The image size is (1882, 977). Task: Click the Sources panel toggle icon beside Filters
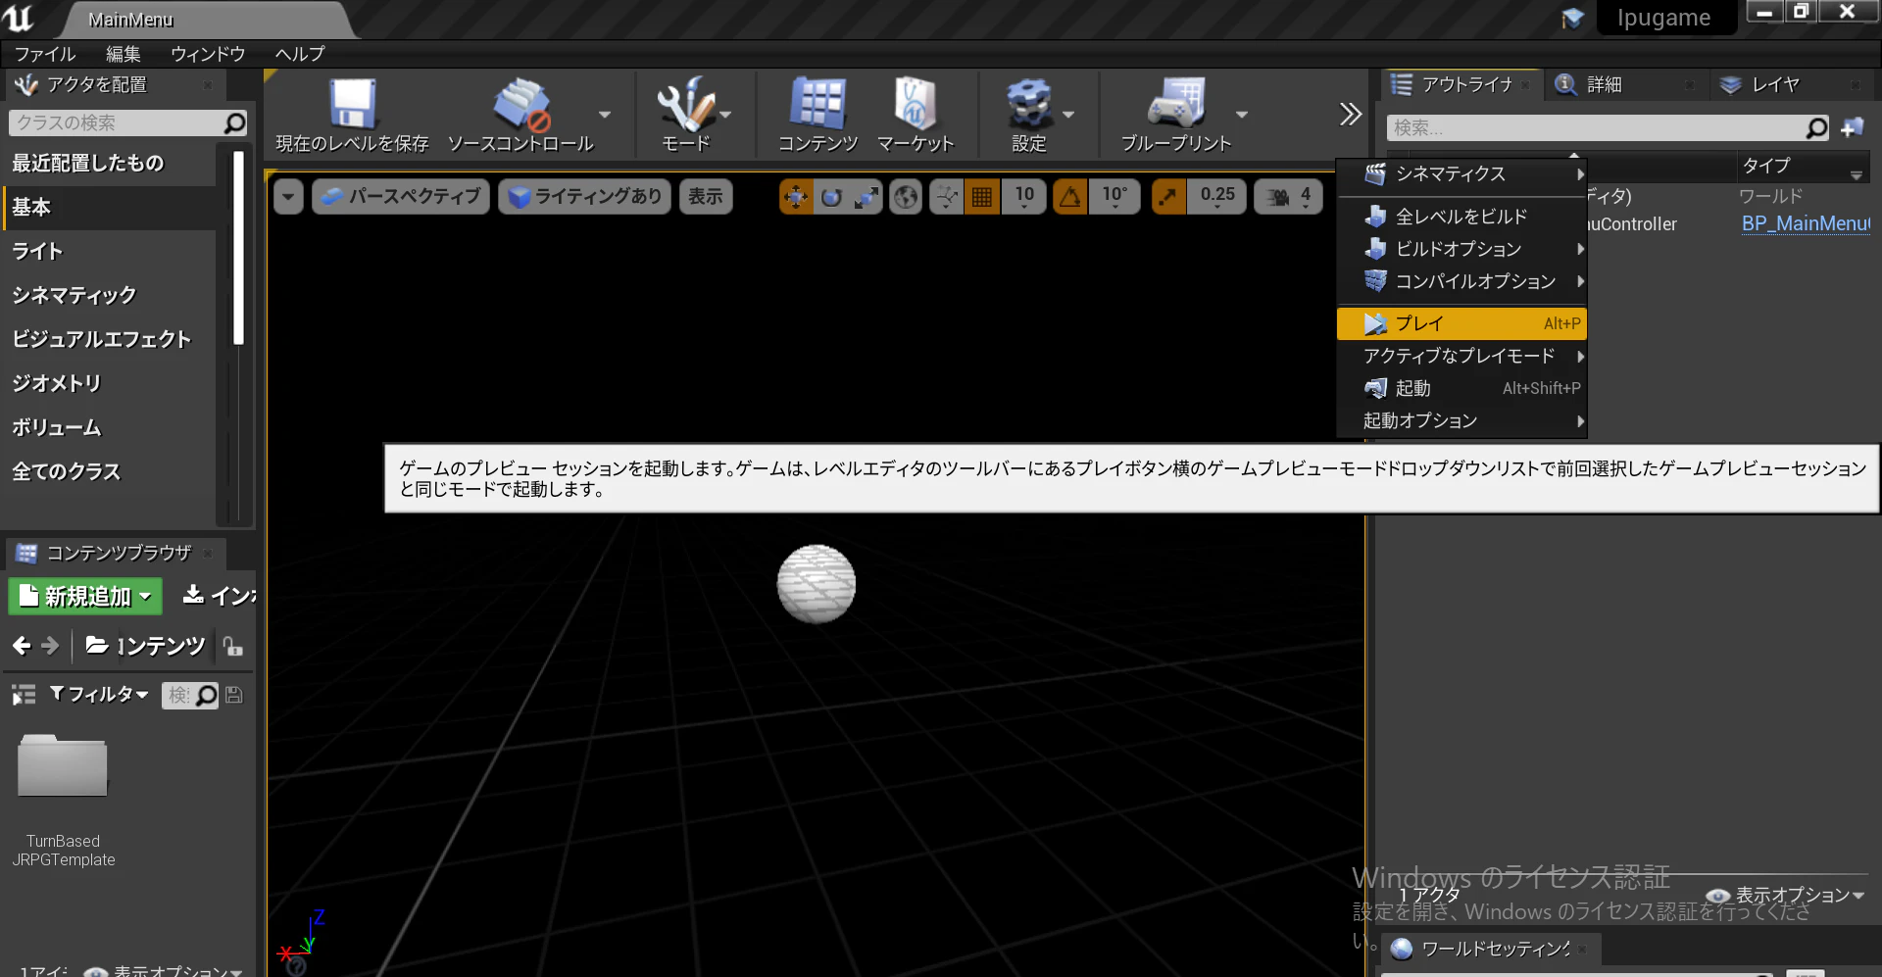click(24, 695)
